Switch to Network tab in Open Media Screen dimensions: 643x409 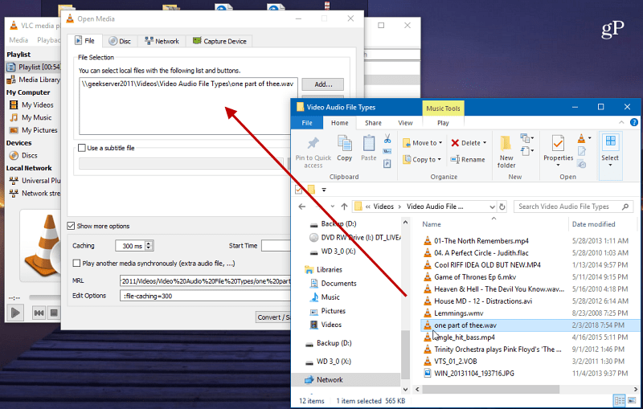tap(162, 41)
